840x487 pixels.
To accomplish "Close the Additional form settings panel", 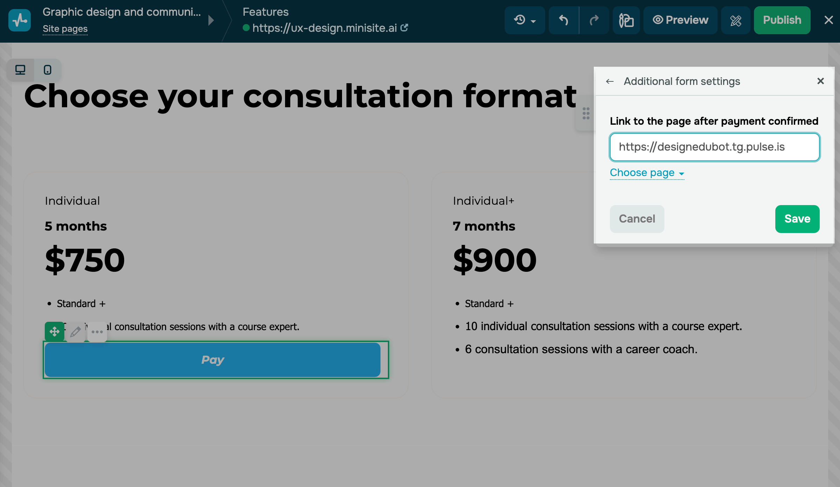I will pos(820,81).
